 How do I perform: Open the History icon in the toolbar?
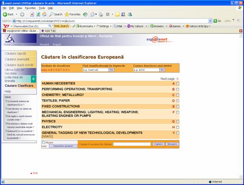(85, 14)
